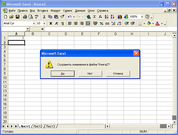The height and width of the screenshot is (135, 178).
Task: Click the Undo arrow icon
Action: point(69,17)
